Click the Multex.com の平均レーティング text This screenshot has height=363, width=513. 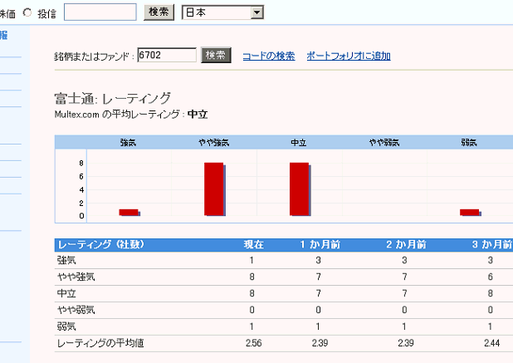coord(117,115)
